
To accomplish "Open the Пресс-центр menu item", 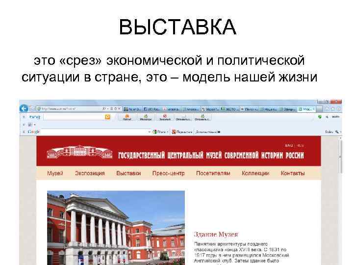I will (168, 173).
